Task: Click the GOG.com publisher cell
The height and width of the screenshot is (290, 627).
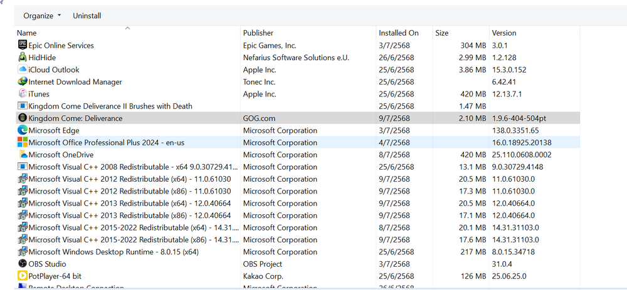Action: (x=259, y=118)
